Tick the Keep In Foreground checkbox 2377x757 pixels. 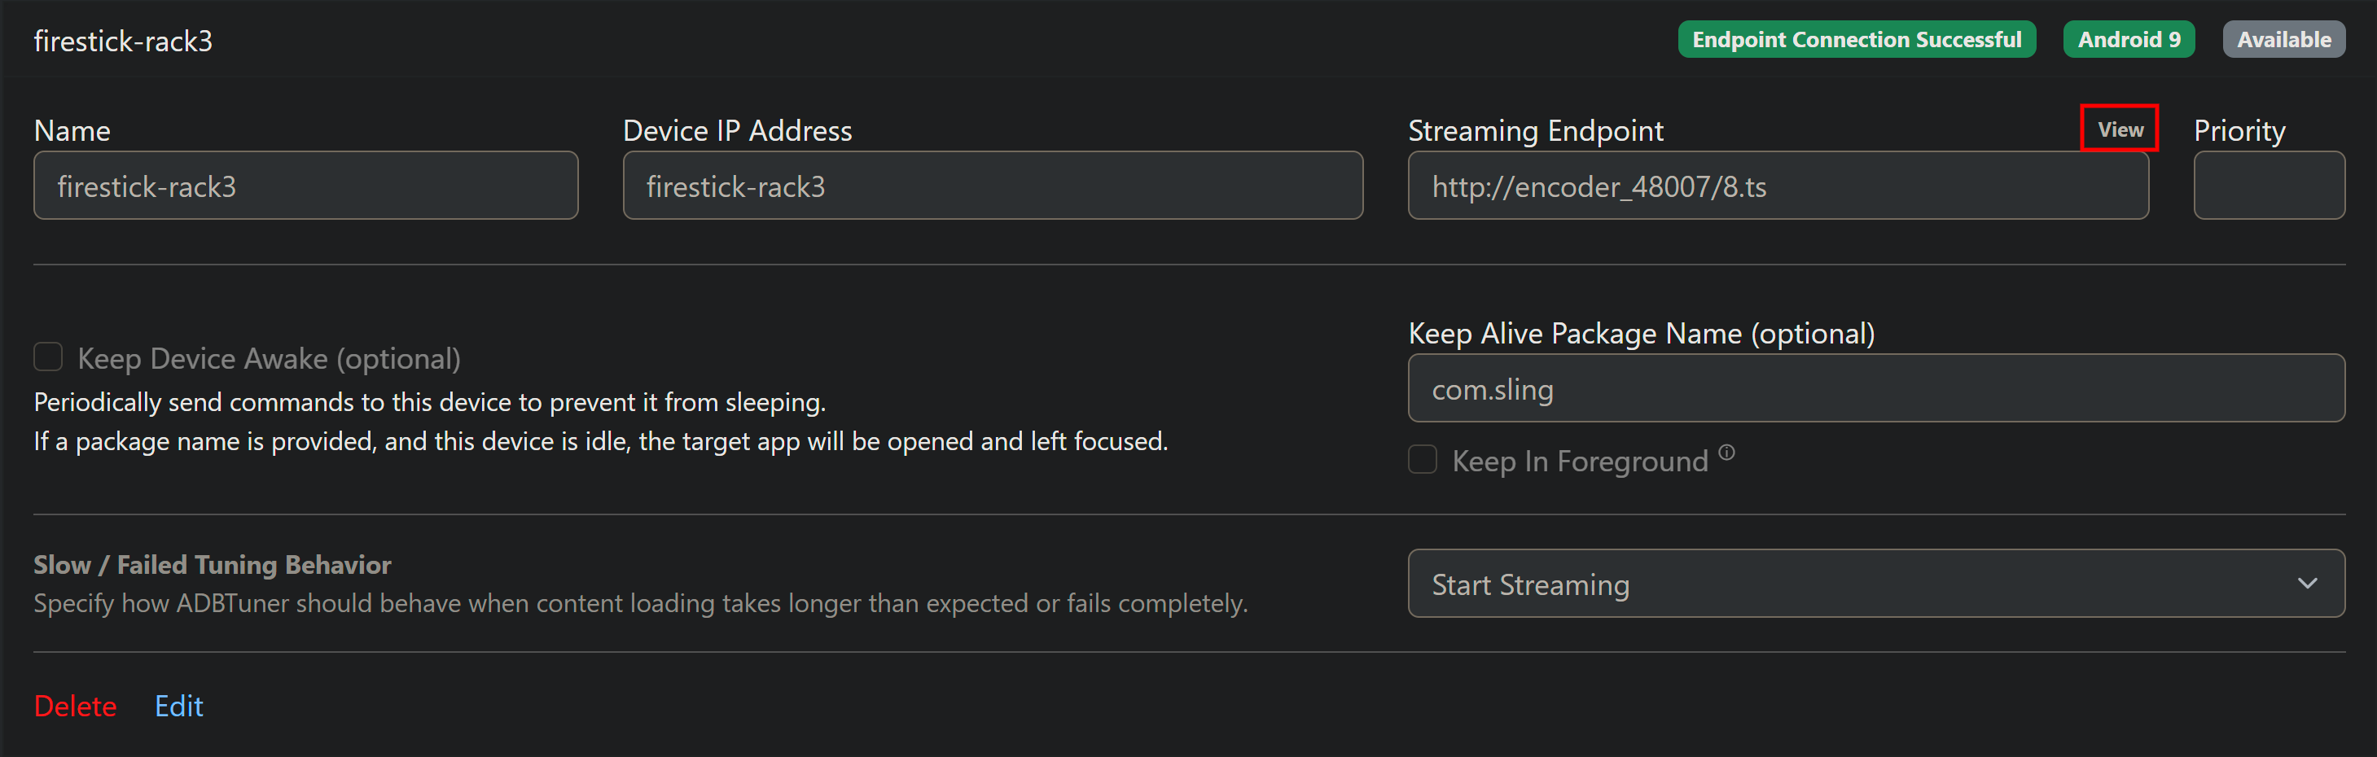1422,459
